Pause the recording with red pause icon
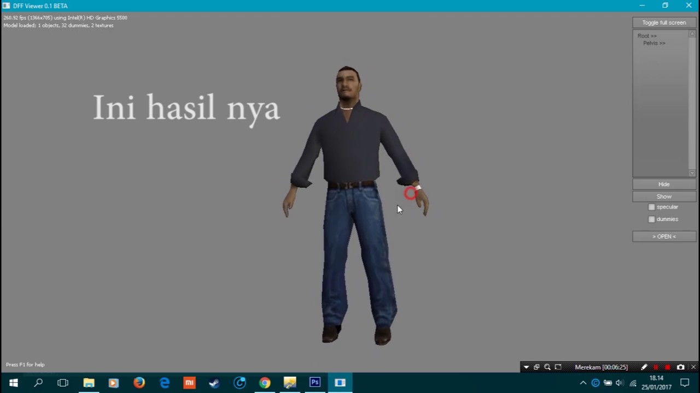The image size is (700, 393). point(656,367)
